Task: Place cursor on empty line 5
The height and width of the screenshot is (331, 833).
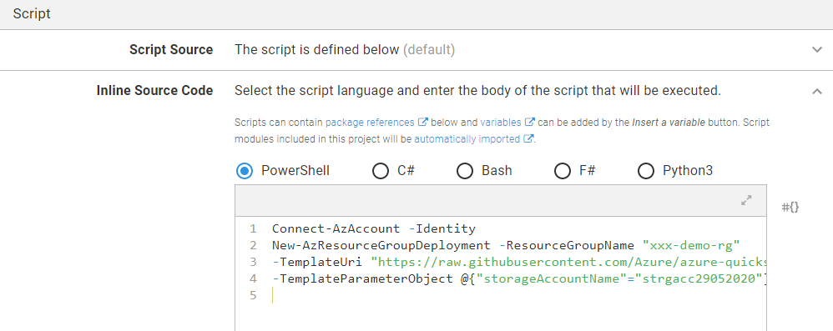Action: [518, 295]
